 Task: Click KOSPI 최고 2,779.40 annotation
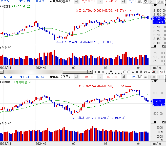(x=103, y=11)
